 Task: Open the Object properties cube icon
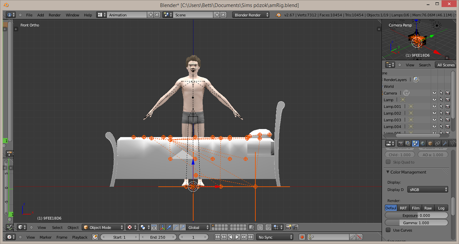tap(430, 144)
